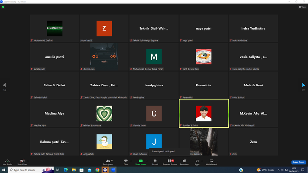Click the aurelia putri name tile
The height and width of the screenshot is (173, 308).
[54, 57]
